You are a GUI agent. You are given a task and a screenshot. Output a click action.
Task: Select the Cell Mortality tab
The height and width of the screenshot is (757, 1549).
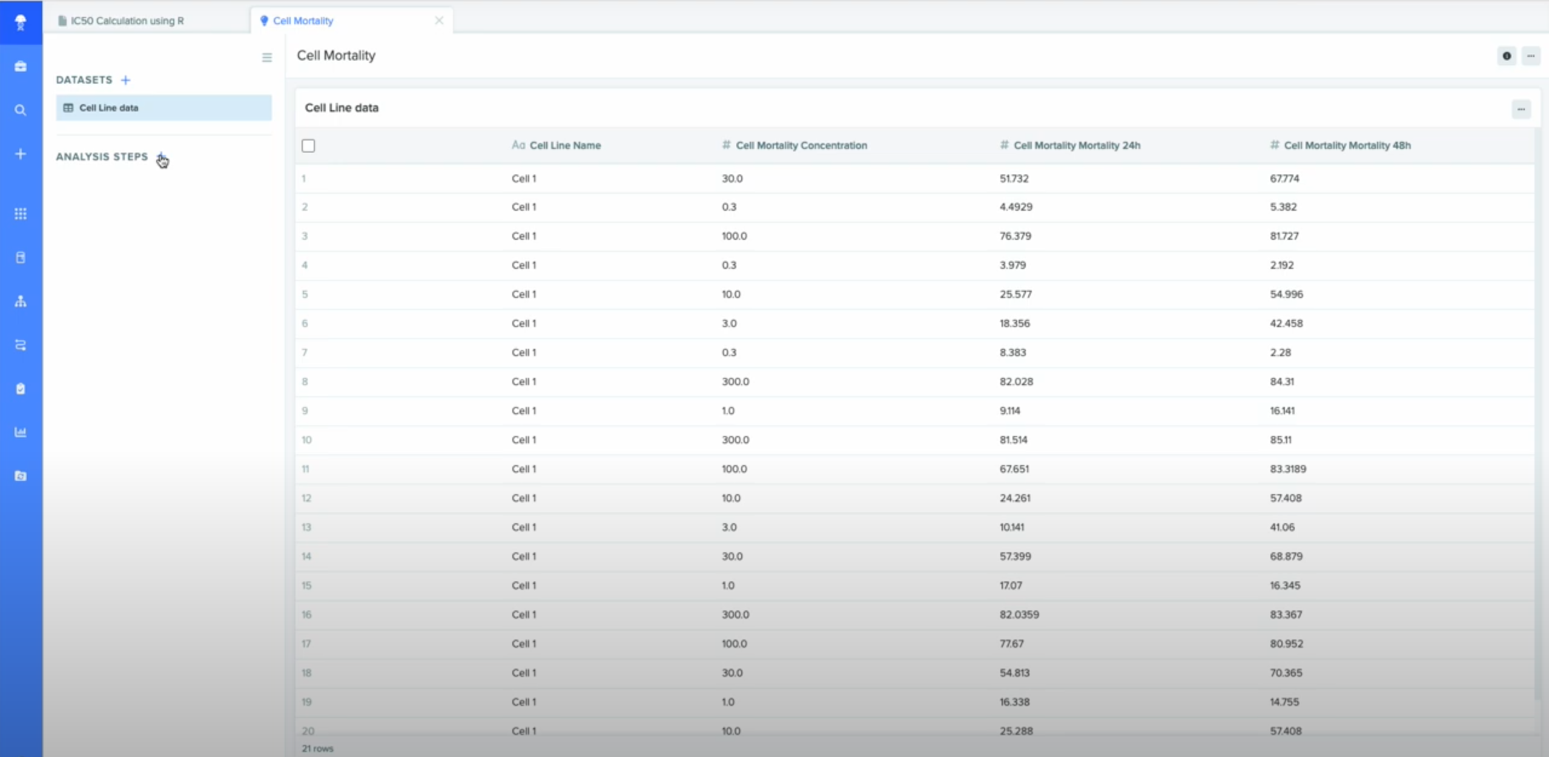click(x=303, y=21)
